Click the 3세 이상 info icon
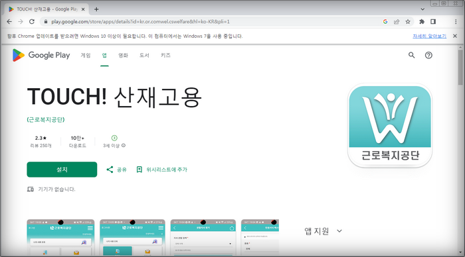 124,146
